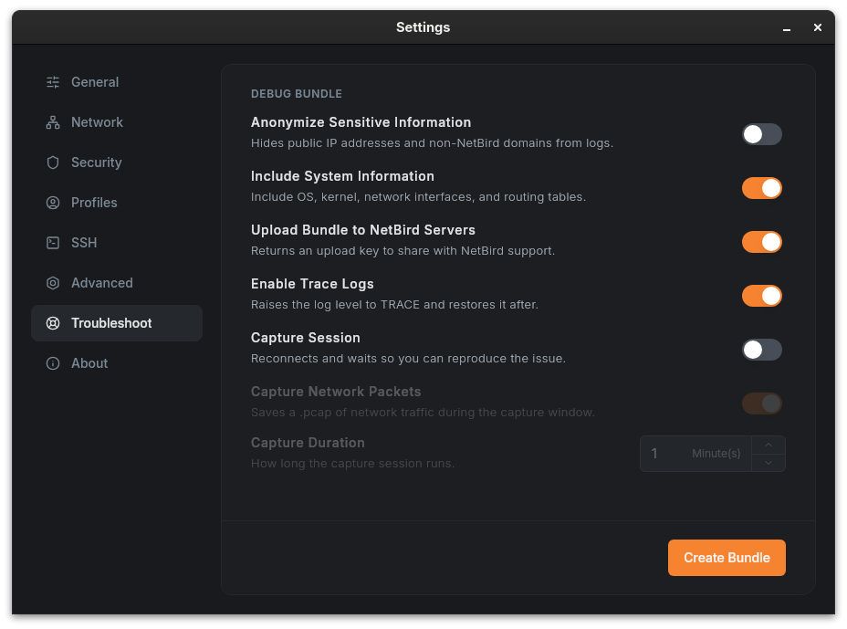Disable Include System Information toggle

point(761,188)
